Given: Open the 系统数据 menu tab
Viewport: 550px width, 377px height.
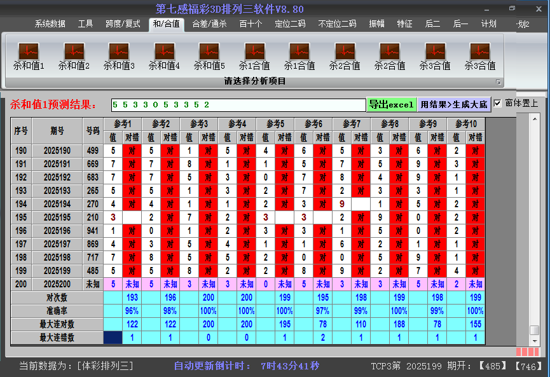Looking at the screenshot, I should tap(50, 24).
